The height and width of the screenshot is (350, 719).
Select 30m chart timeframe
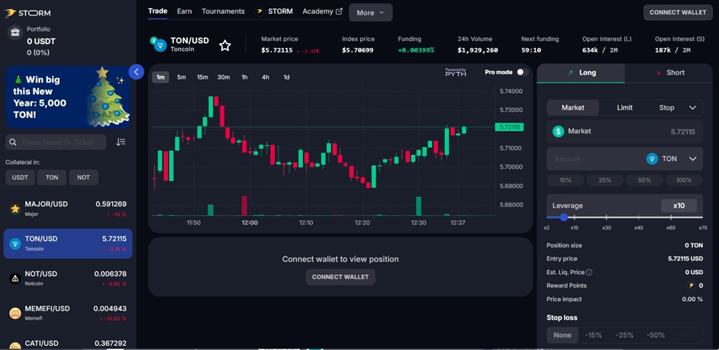click(223, 77)
